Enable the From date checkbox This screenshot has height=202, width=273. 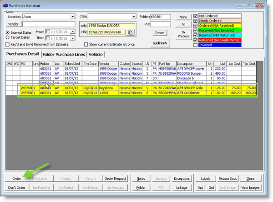(48, 32)
